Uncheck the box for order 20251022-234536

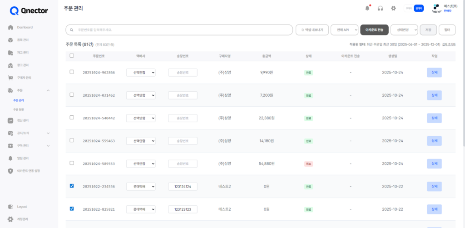pos(72,186)
